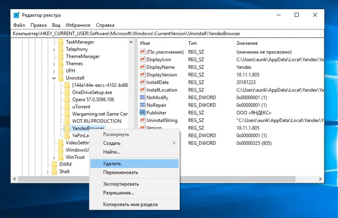Expand the Themes tree node
The width and height of the screenshot is (338, 218).
coord(54,64)
